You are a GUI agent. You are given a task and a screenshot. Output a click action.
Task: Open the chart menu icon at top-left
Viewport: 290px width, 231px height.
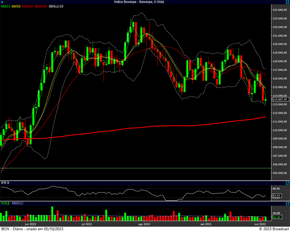(x=2, y=2)
